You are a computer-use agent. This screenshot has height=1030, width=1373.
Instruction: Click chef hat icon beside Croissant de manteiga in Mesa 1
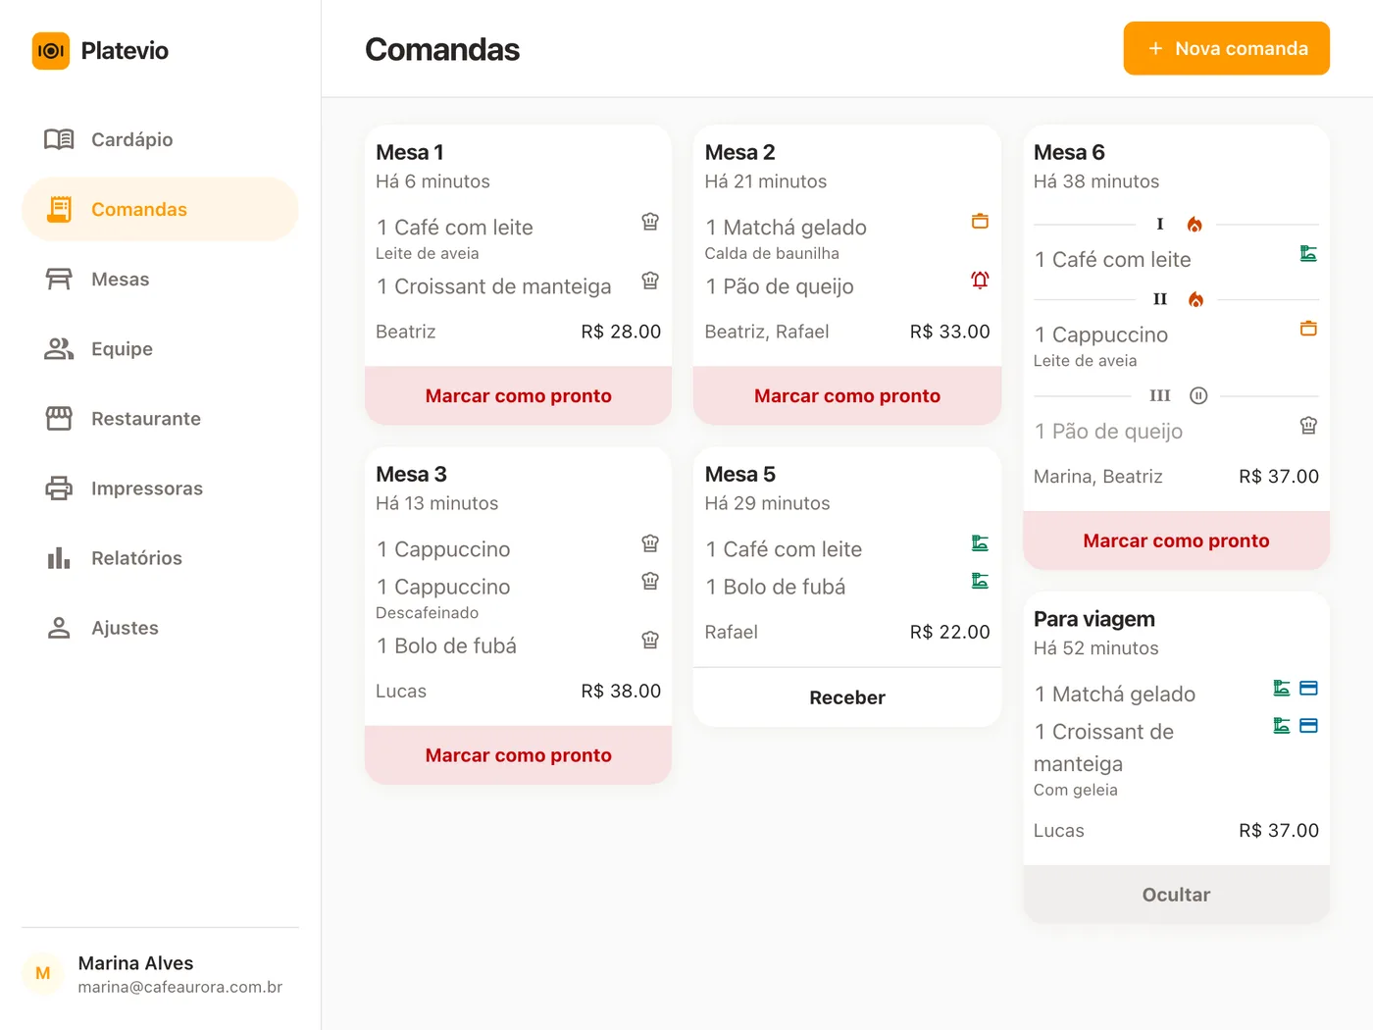(x=650, y=281)
